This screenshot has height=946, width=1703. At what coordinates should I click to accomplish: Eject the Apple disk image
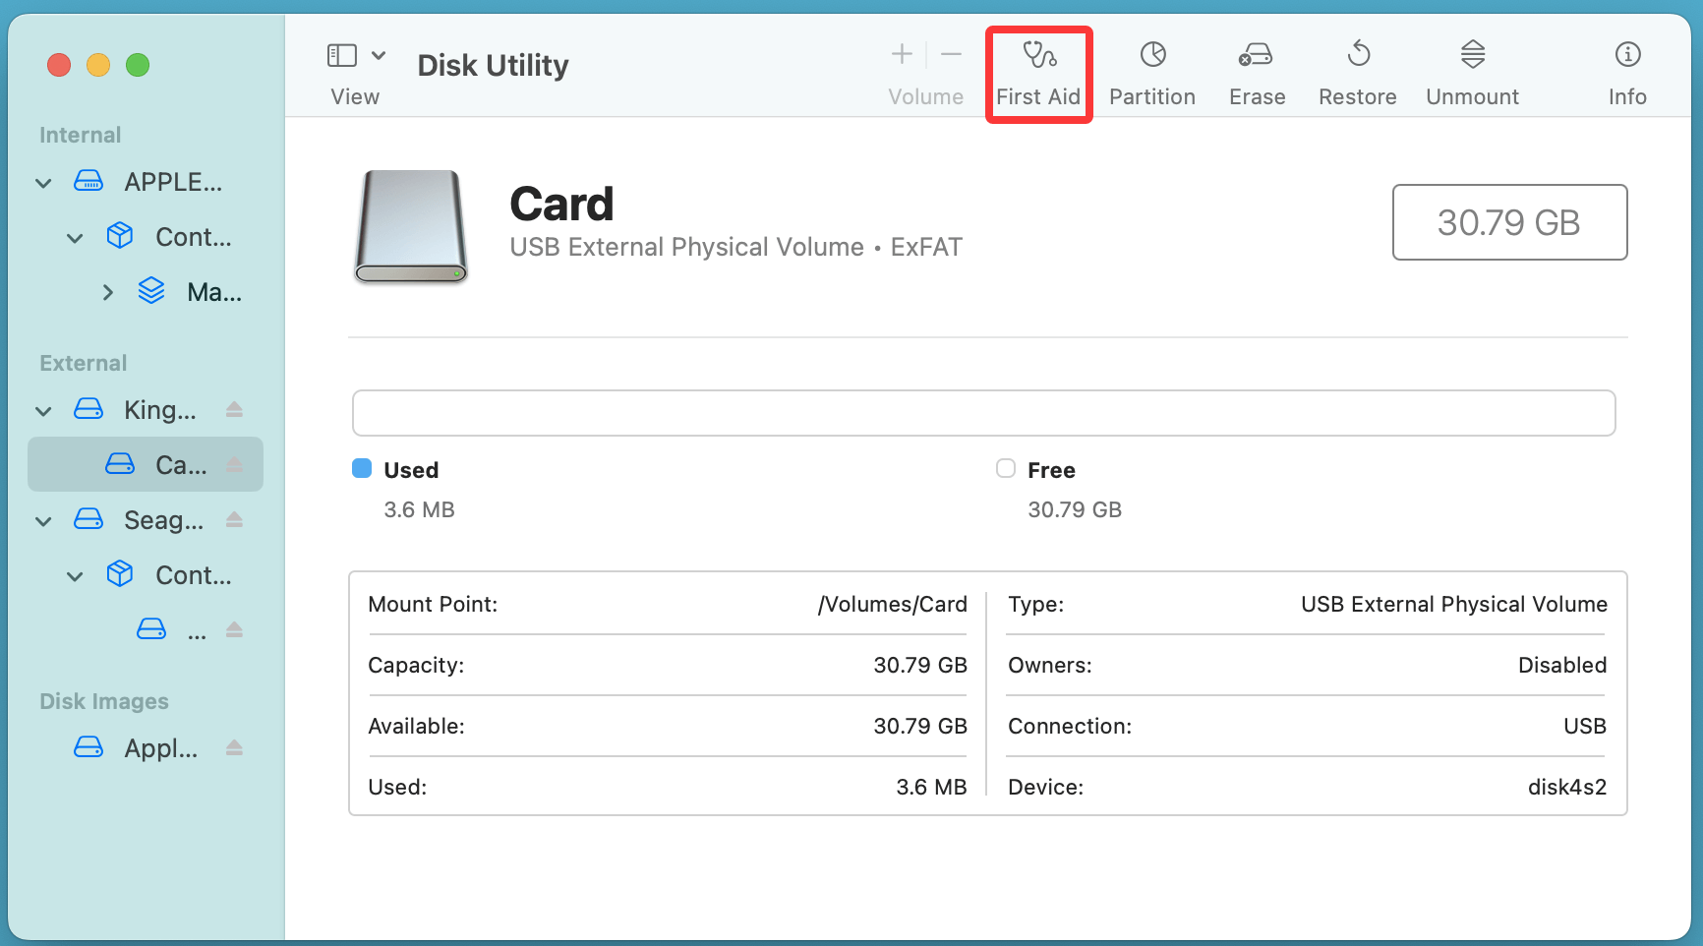click(x=234, y=748)
